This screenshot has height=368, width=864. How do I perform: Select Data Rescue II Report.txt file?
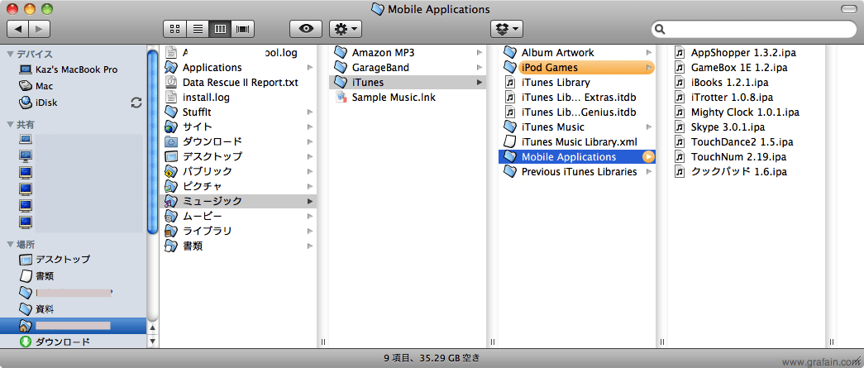(x=239, y=82)
